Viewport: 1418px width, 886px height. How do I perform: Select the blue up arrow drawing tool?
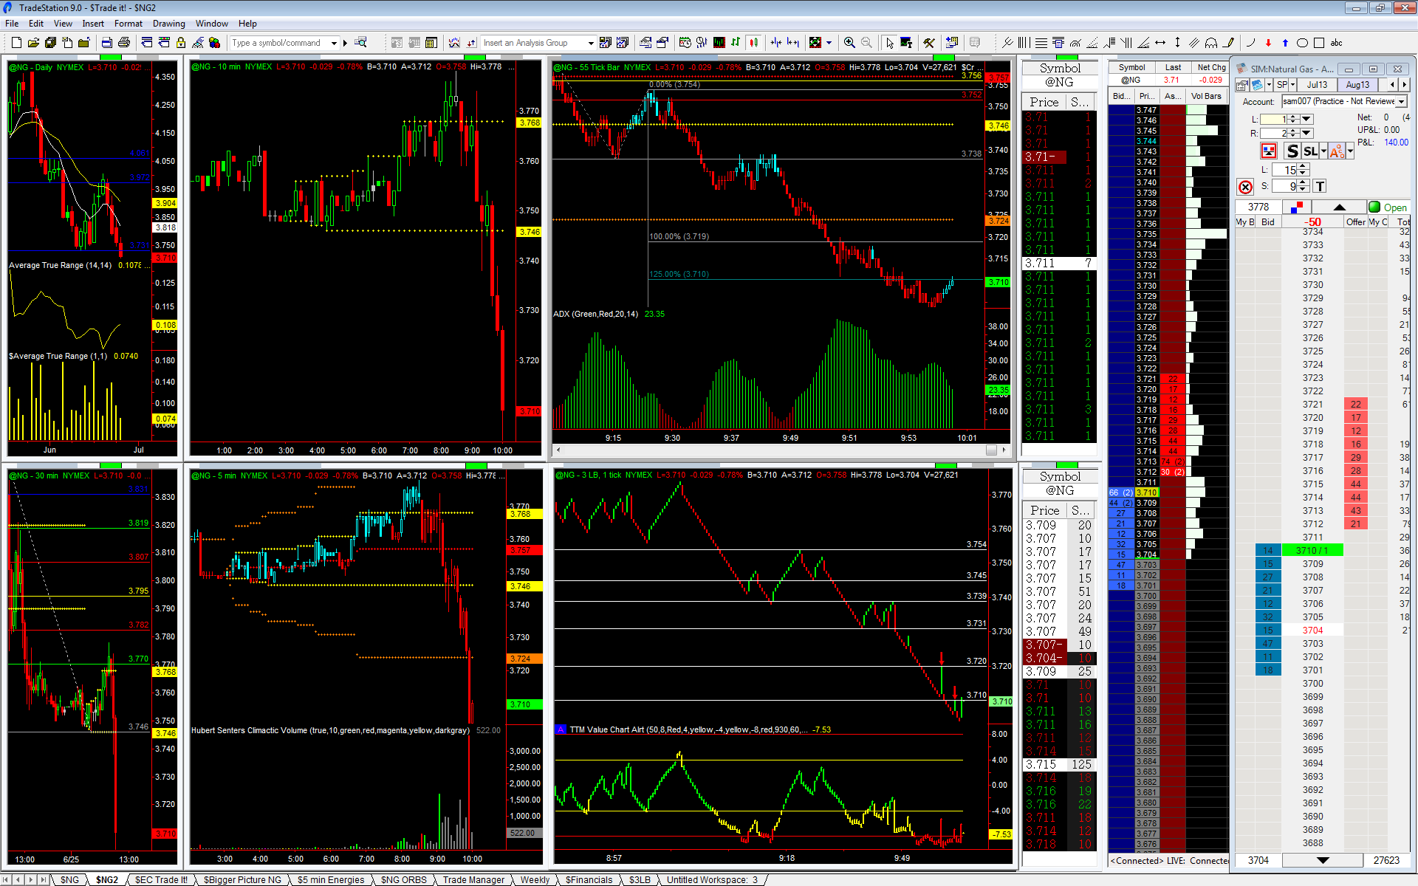click(x=1285, y=43)
